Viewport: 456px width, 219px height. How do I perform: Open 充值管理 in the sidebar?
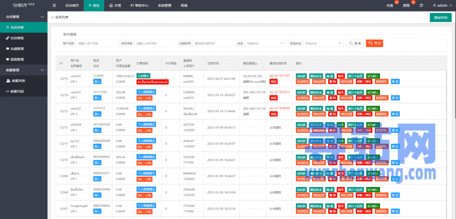pos(24,49)
